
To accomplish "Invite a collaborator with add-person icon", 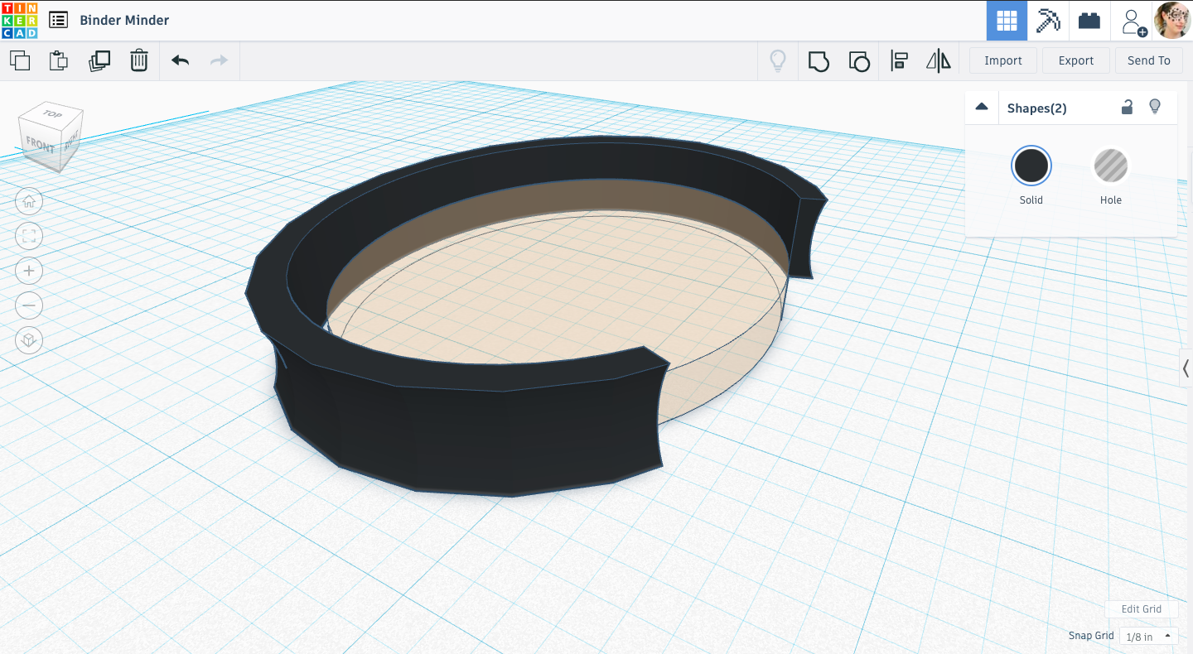I will click(x=1133, y=22).
